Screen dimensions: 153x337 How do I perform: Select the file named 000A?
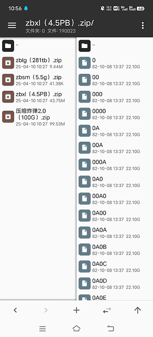point(115,164)
